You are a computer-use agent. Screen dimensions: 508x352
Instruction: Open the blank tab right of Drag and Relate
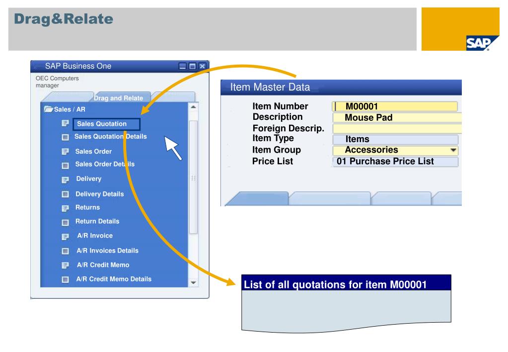[173, 97]
